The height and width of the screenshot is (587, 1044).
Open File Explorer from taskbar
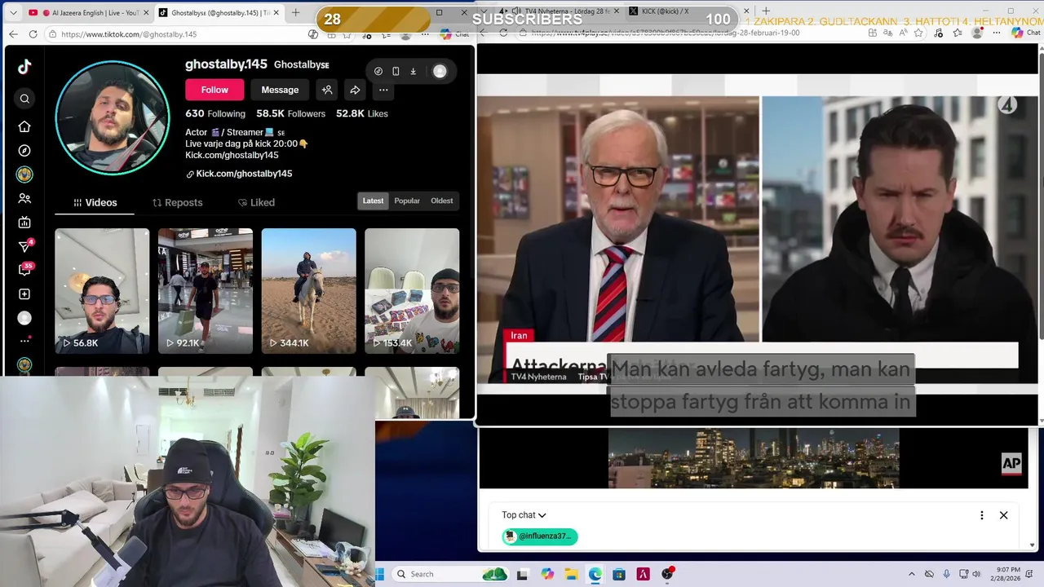[x=571, y=574]
